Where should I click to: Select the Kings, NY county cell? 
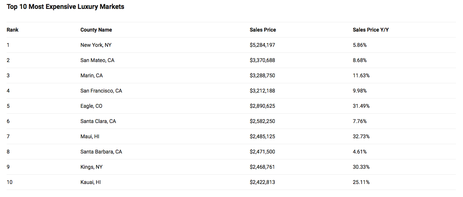91,167
